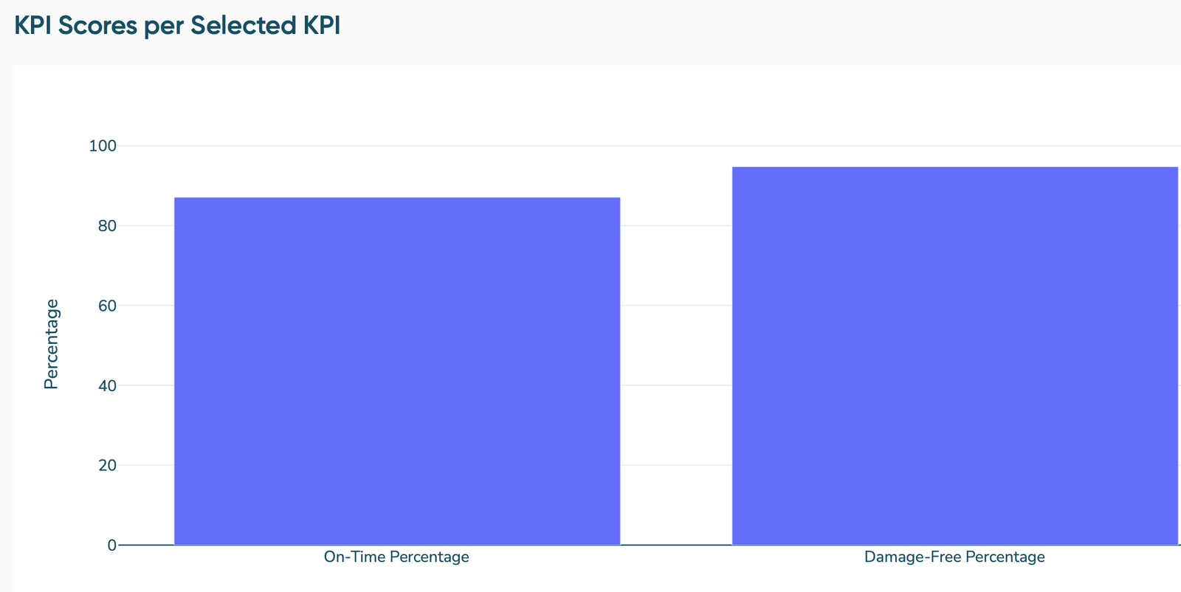Click the 20 y-axis tick label
This screenshot has height=592, width=1181.
coord(107,465)
